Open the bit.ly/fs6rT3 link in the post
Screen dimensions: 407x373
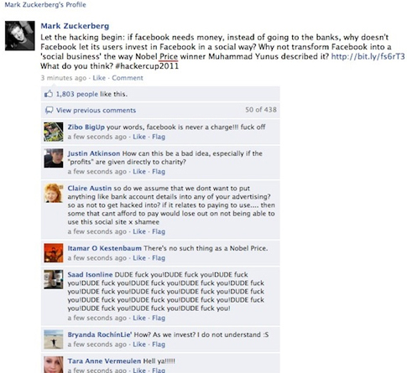(x=368, y=56)
